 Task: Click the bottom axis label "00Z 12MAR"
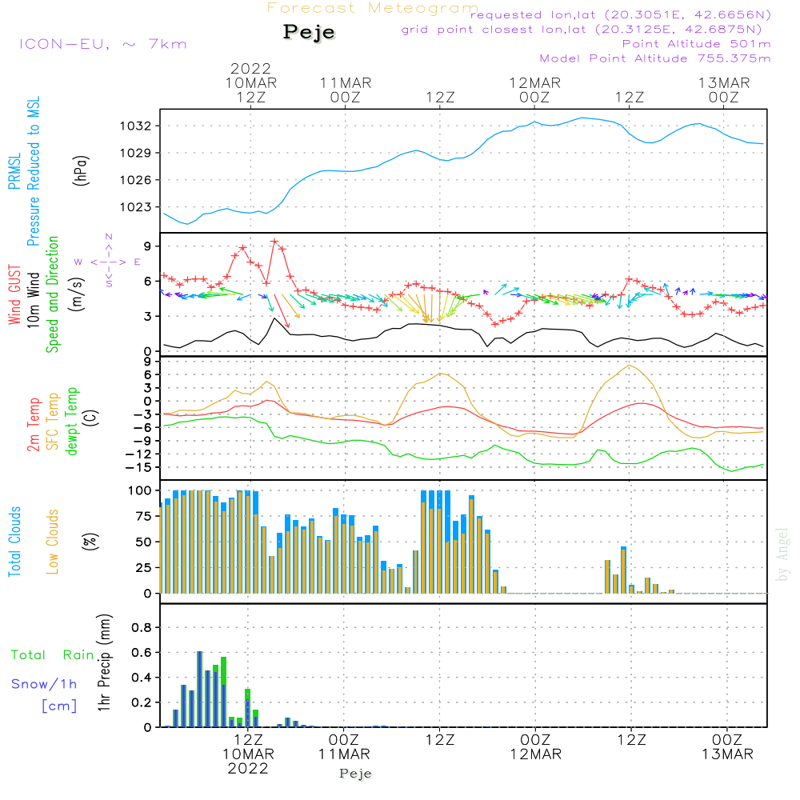(x=536, y=747)
